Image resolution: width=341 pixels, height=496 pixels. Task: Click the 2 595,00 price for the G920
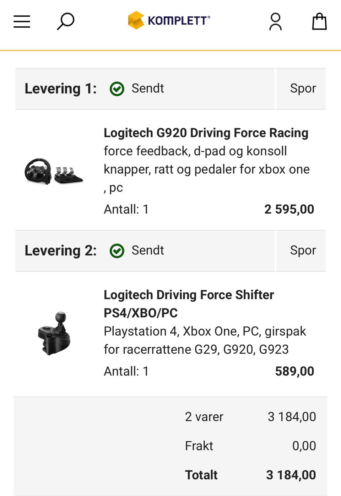289,209
